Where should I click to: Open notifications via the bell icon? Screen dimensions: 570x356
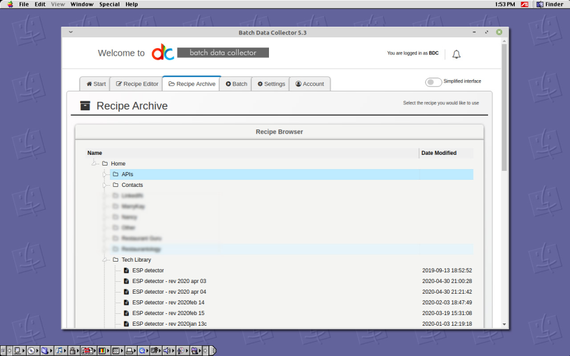(x=456, y=53)
